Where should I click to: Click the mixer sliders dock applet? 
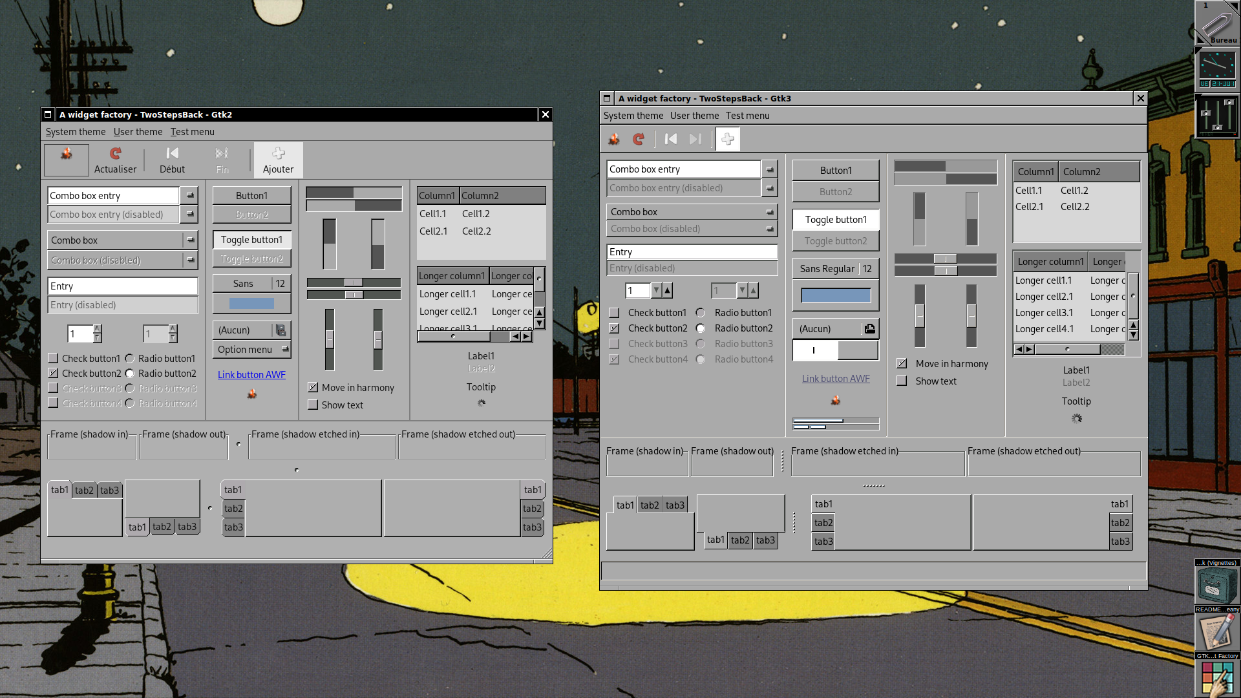point(1216,116)
